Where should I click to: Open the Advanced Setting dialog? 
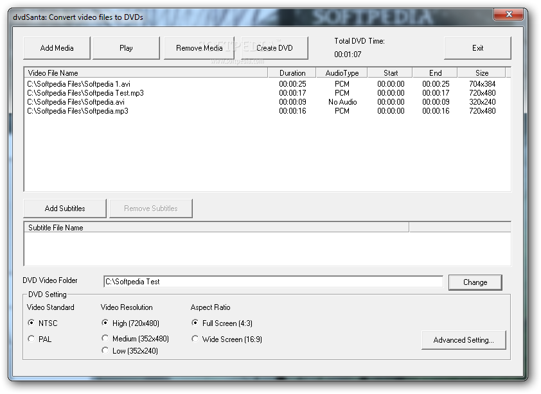point(464,340)
